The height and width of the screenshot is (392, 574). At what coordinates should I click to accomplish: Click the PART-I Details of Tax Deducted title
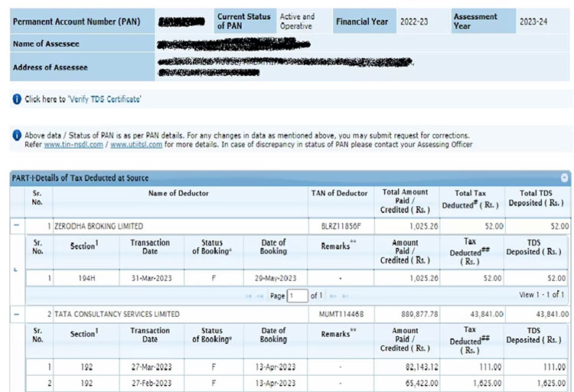[80, 178]
